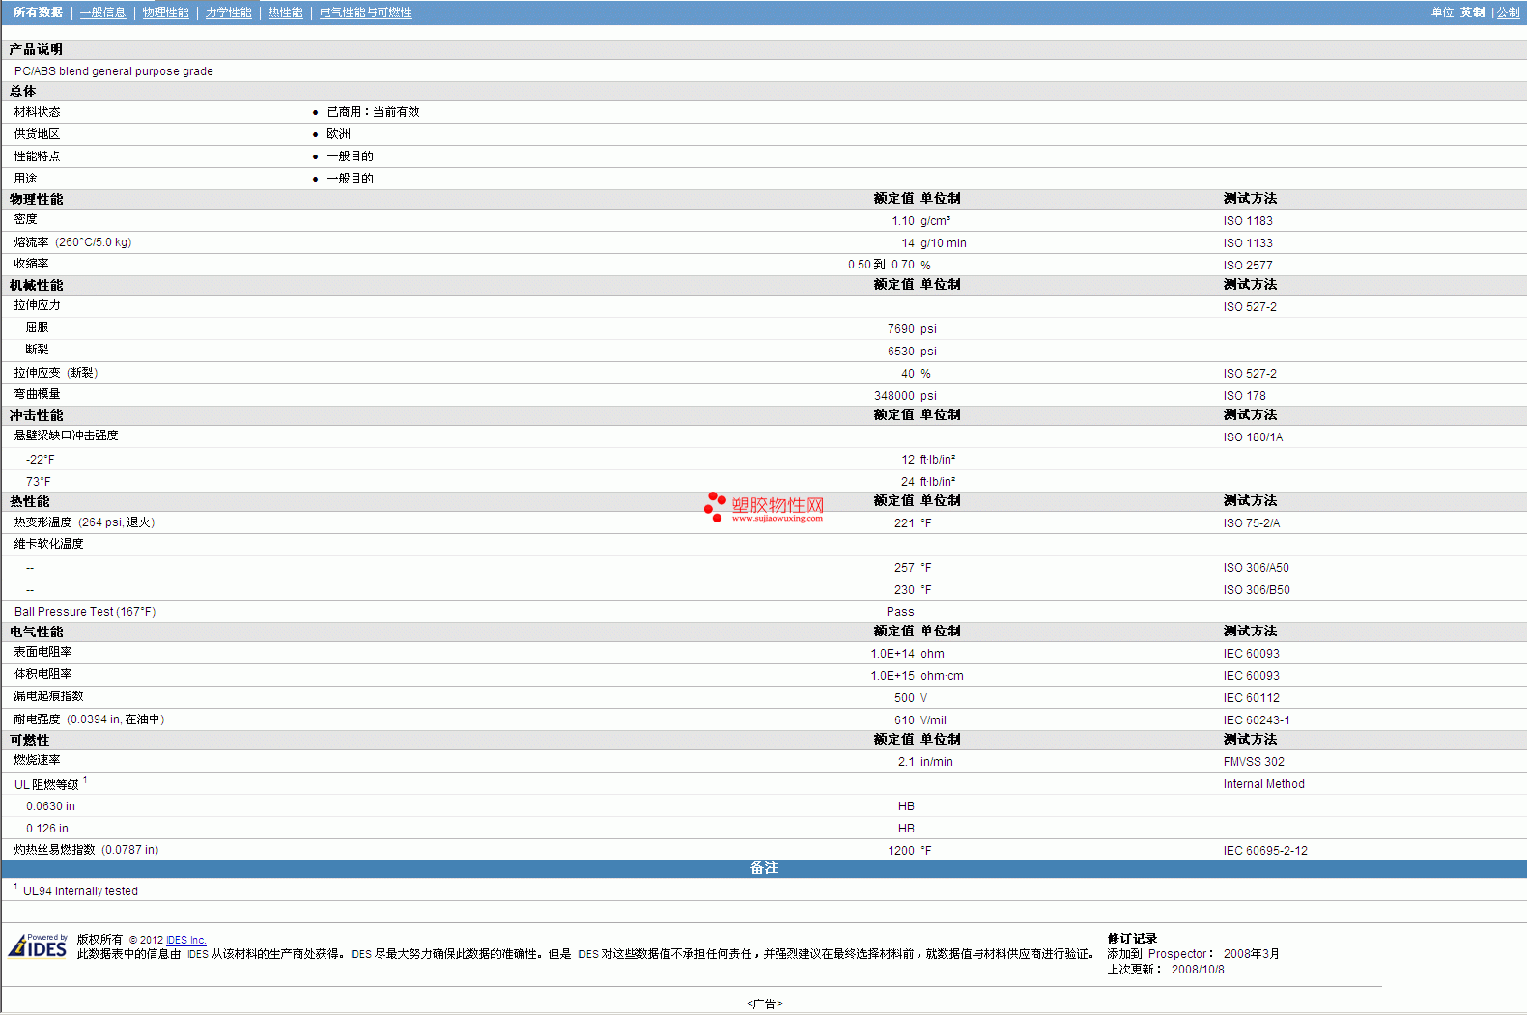1527x1015 pixels.
Task: Go to the 物理性能 section link
Action: coord(165,13)
